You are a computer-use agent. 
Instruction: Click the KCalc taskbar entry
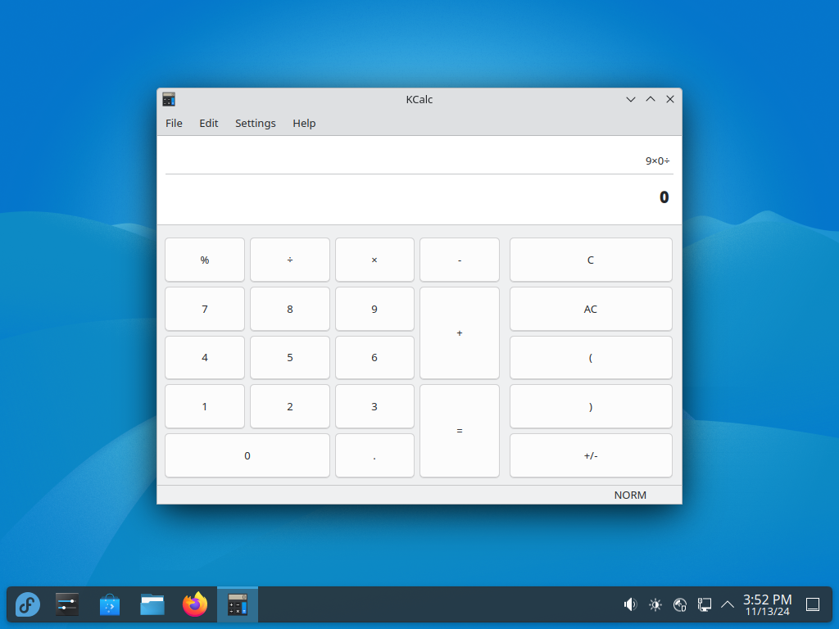click(x=238, y=605)
